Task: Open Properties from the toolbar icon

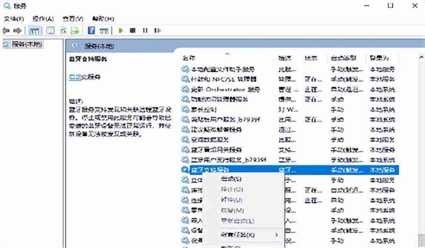Action: pos(50,31)
